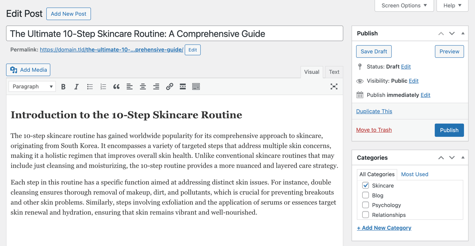Screen dimensions: 475x246
Task: Enable the Psychology category
Action: [365, 205]
